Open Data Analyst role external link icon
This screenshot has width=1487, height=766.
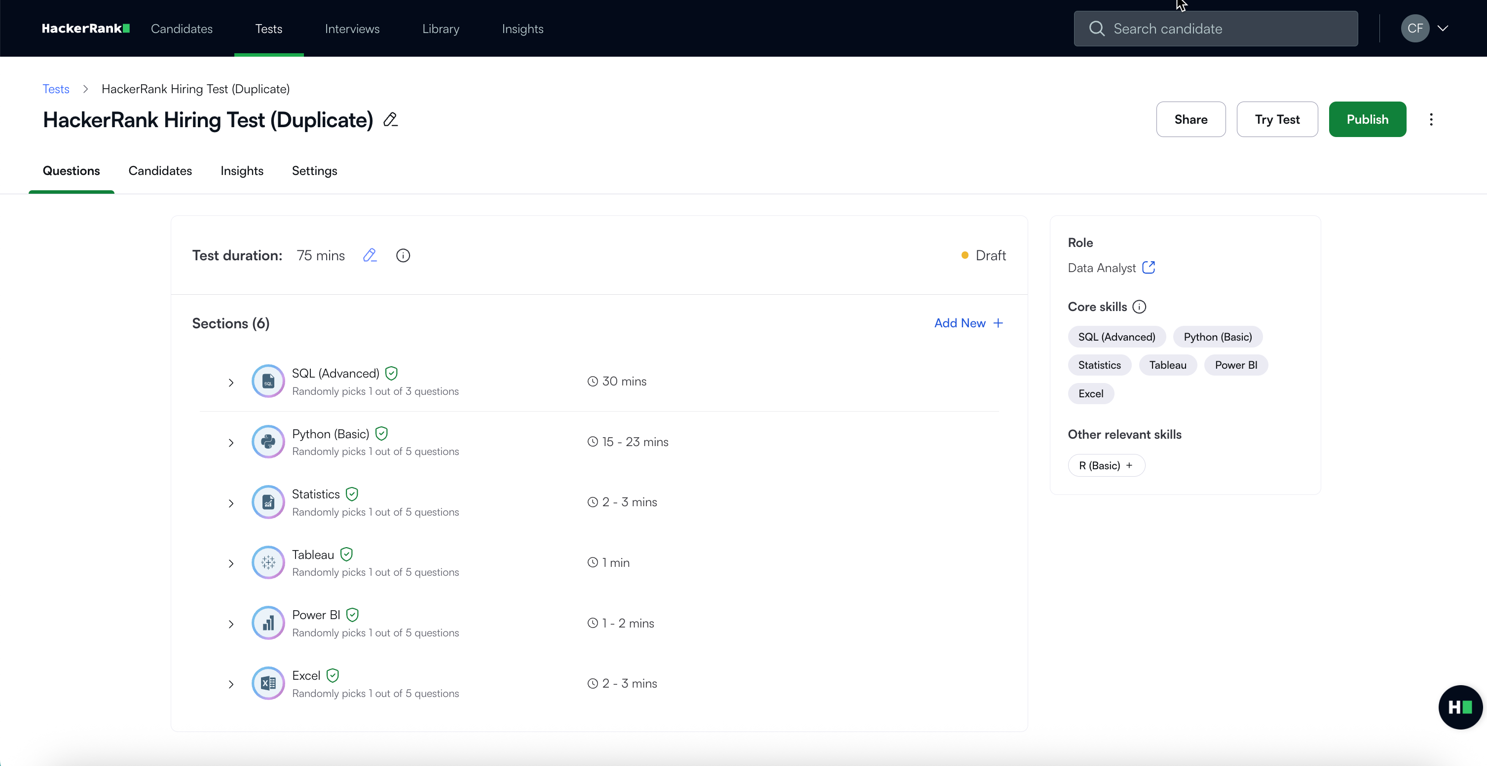(1148, 267)
